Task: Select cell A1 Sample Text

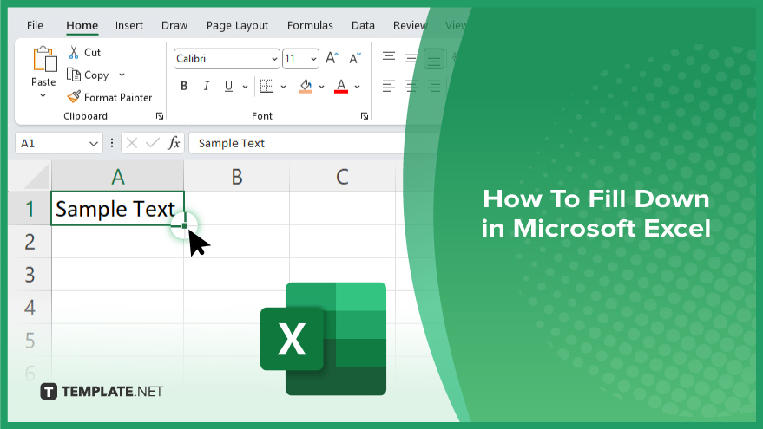Action: [x=117, y=208]
